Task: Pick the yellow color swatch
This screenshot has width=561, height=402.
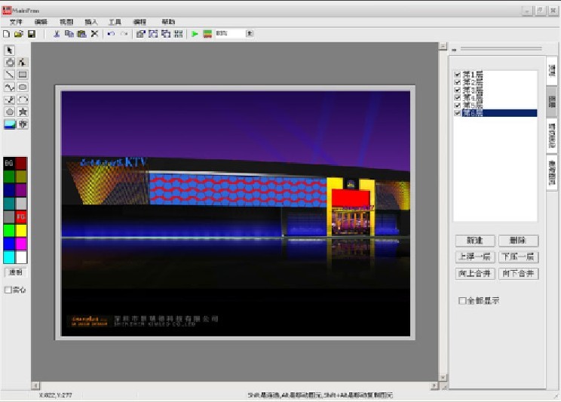Action: (22, 230)
